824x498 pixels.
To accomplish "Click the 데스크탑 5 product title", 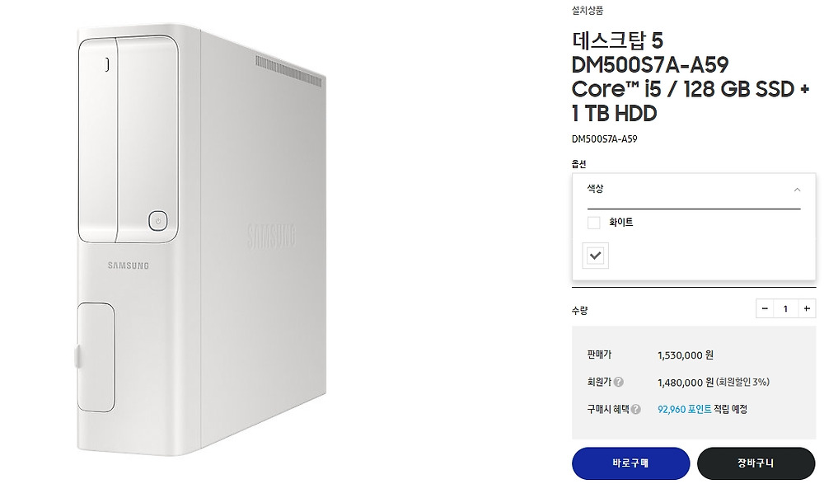I will (x=617, y=40).
